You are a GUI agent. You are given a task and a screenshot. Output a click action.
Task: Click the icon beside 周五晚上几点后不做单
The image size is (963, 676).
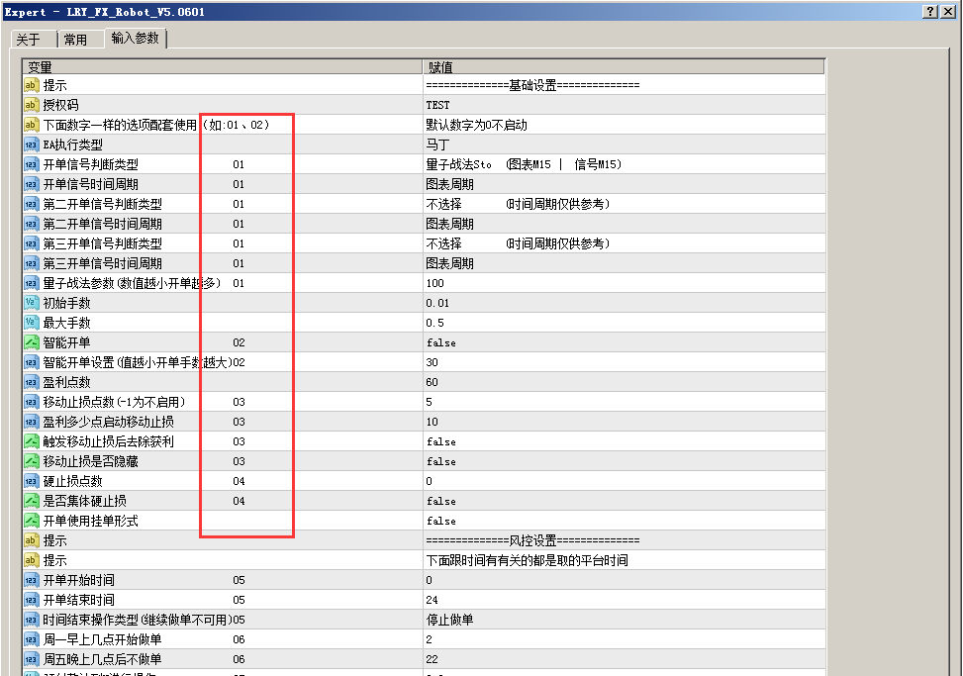coord(32,659)
